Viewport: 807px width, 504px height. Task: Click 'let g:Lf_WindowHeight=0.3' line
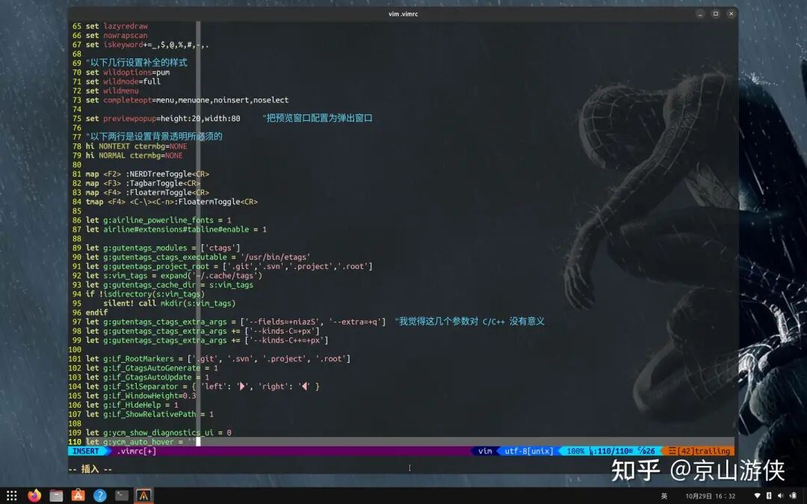point(141,396)
